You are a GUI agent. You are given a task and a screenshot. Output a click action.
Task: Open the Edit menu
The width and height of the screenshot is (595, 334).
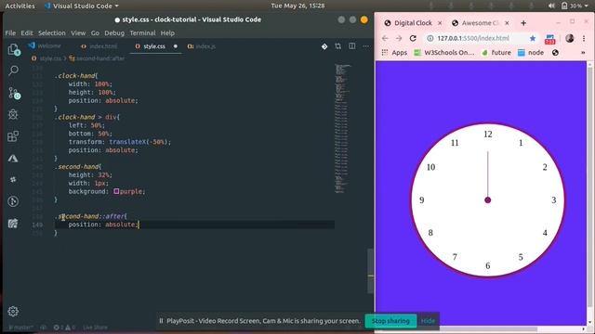click(x=27, y=33)
